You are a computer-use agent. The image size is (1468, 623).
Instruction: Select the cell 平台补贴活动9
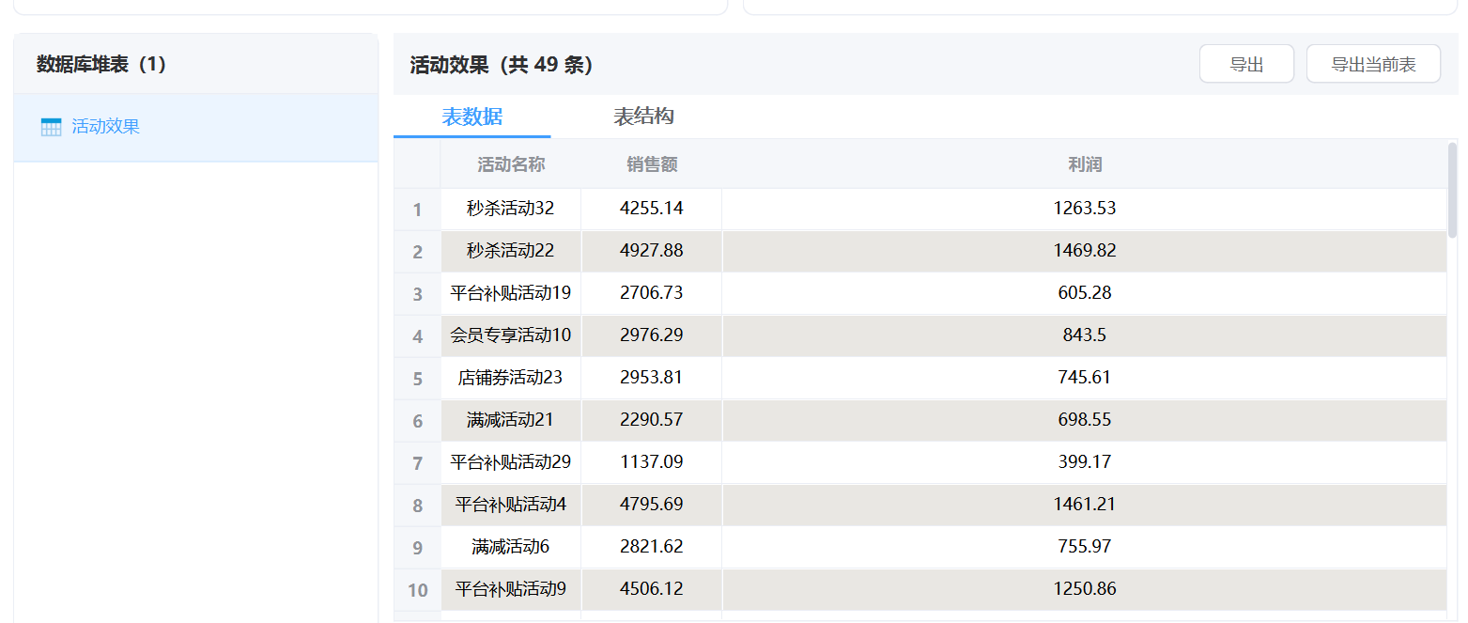point(511,589)
